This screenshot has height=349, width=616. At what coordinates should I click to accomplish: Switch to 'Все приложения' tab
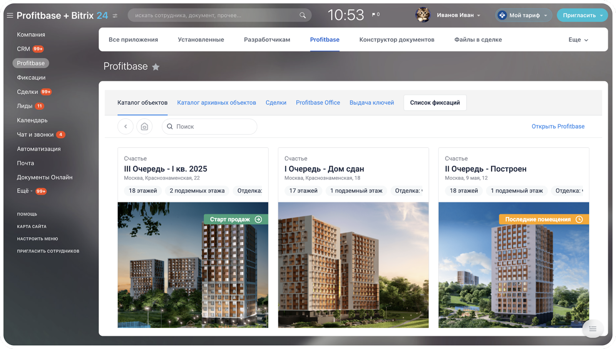(133, 40)
